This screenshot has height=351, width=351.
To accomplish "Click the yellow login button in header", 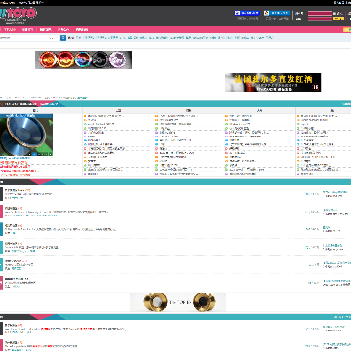I will pos(338,19).
